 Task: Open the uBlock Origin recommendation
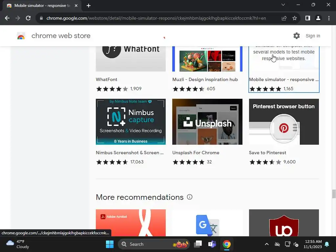tap(284, 223)
